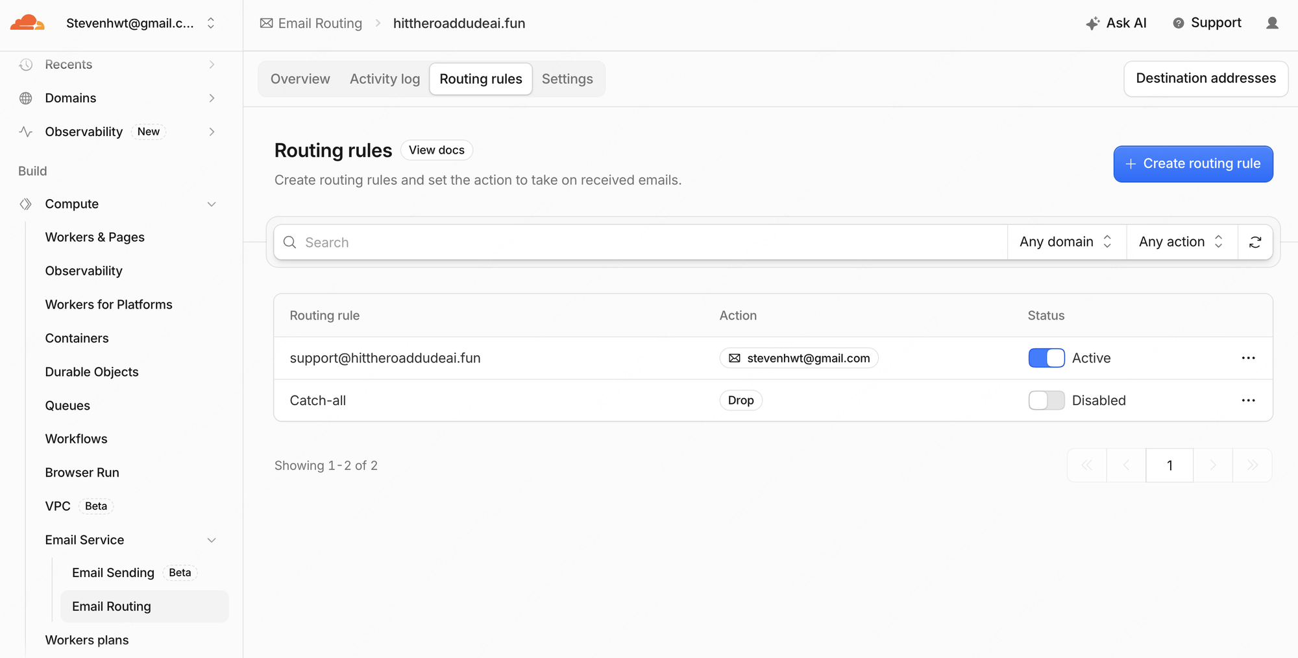This screenshot has width=1298, height=658.
Task: Switch to the Overview tab
Action: [300, 79]
